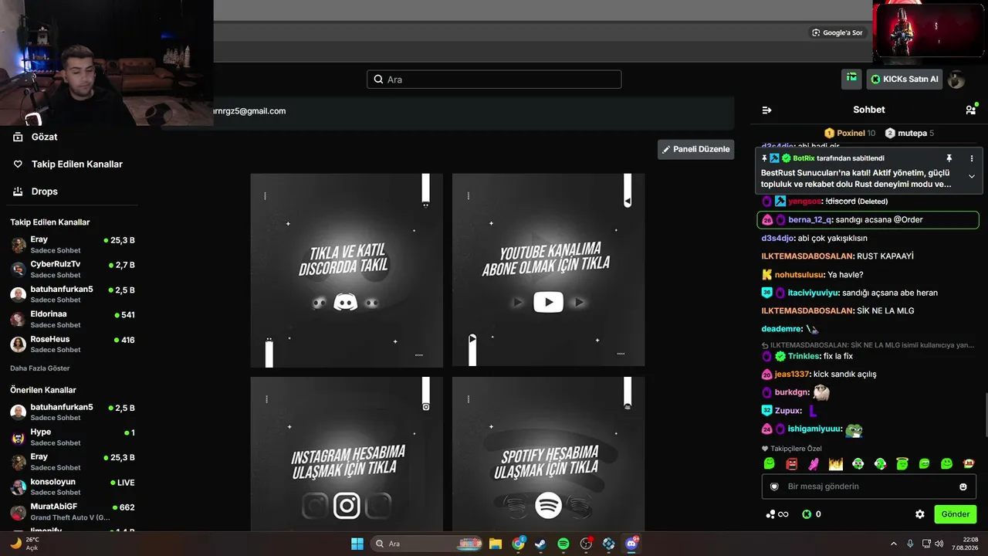Click username itaciviyuviyu in chat
This screenshot has height=556, width=988.
(814, 293)
